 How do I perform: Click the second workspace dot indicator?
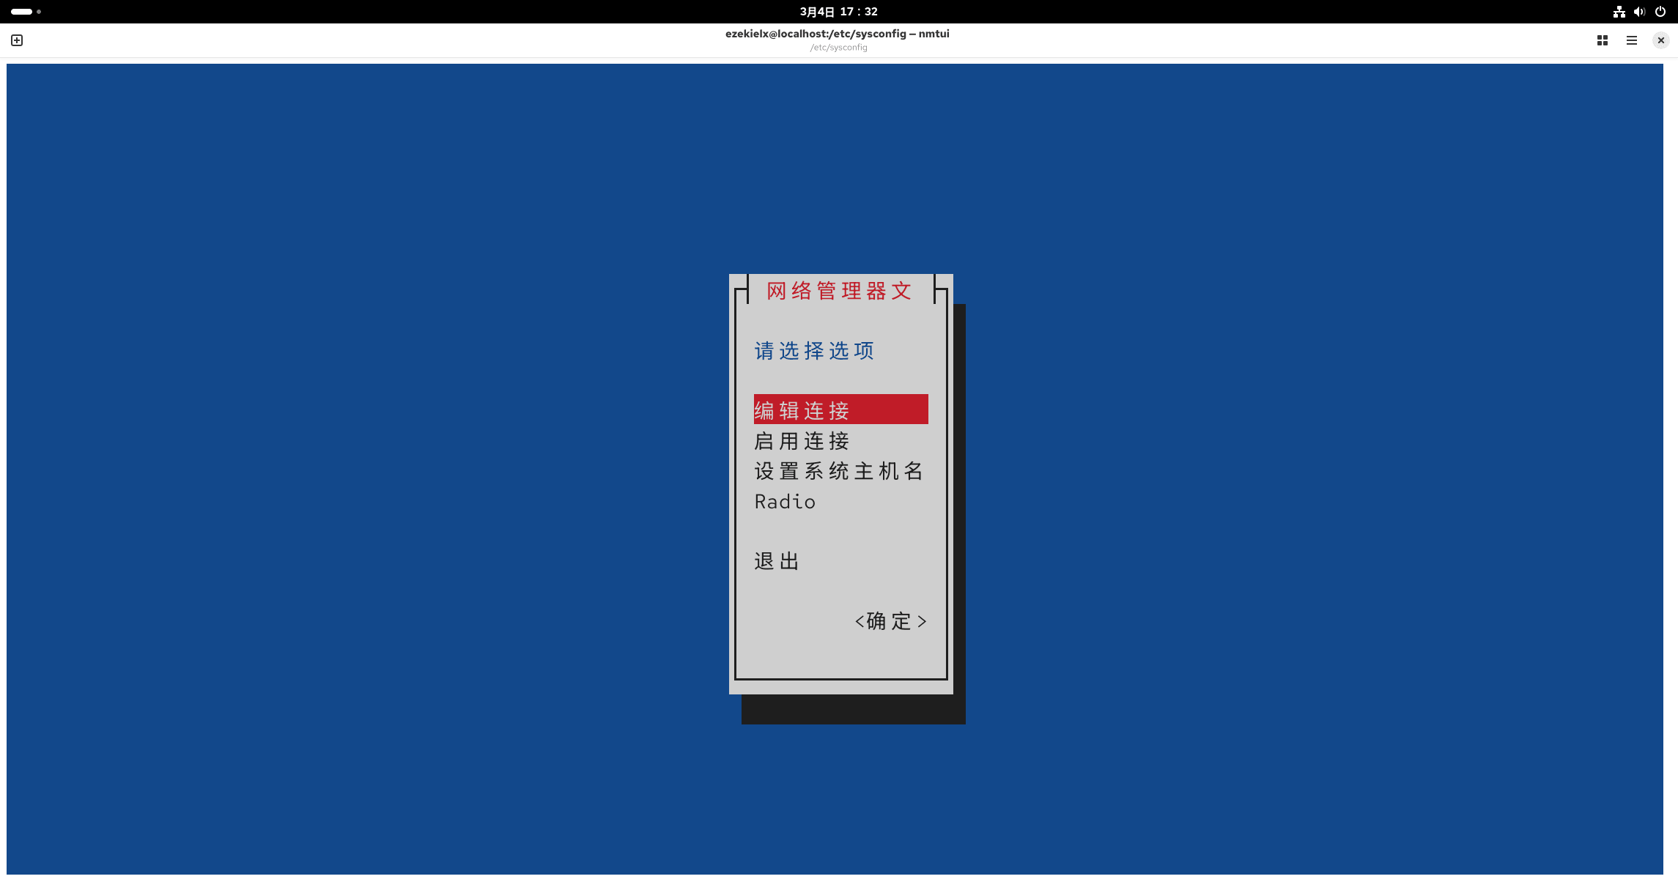[x=39, y=12]
